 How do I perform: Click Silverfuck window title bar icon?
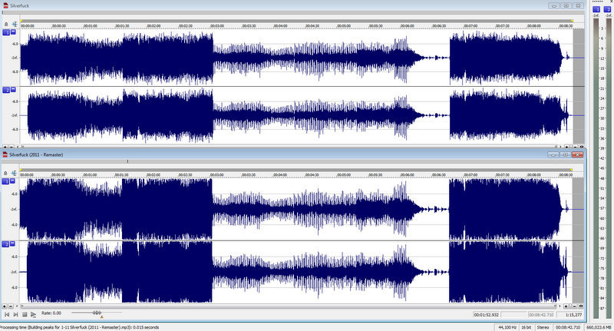(x=5, y=5)
